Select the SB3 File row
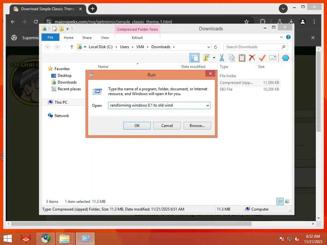The width and height of the screenshot is (327, 245). [x=249, y=89]
